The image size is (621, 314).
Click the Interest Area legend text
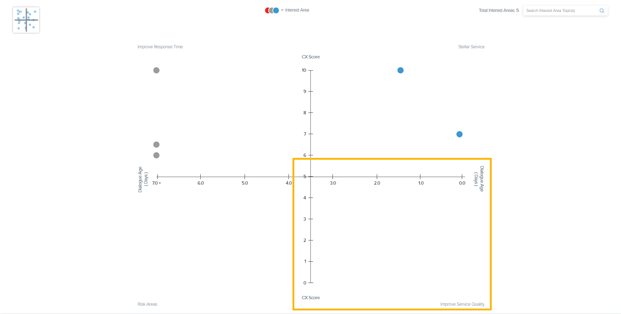click(x=297, y=10)
